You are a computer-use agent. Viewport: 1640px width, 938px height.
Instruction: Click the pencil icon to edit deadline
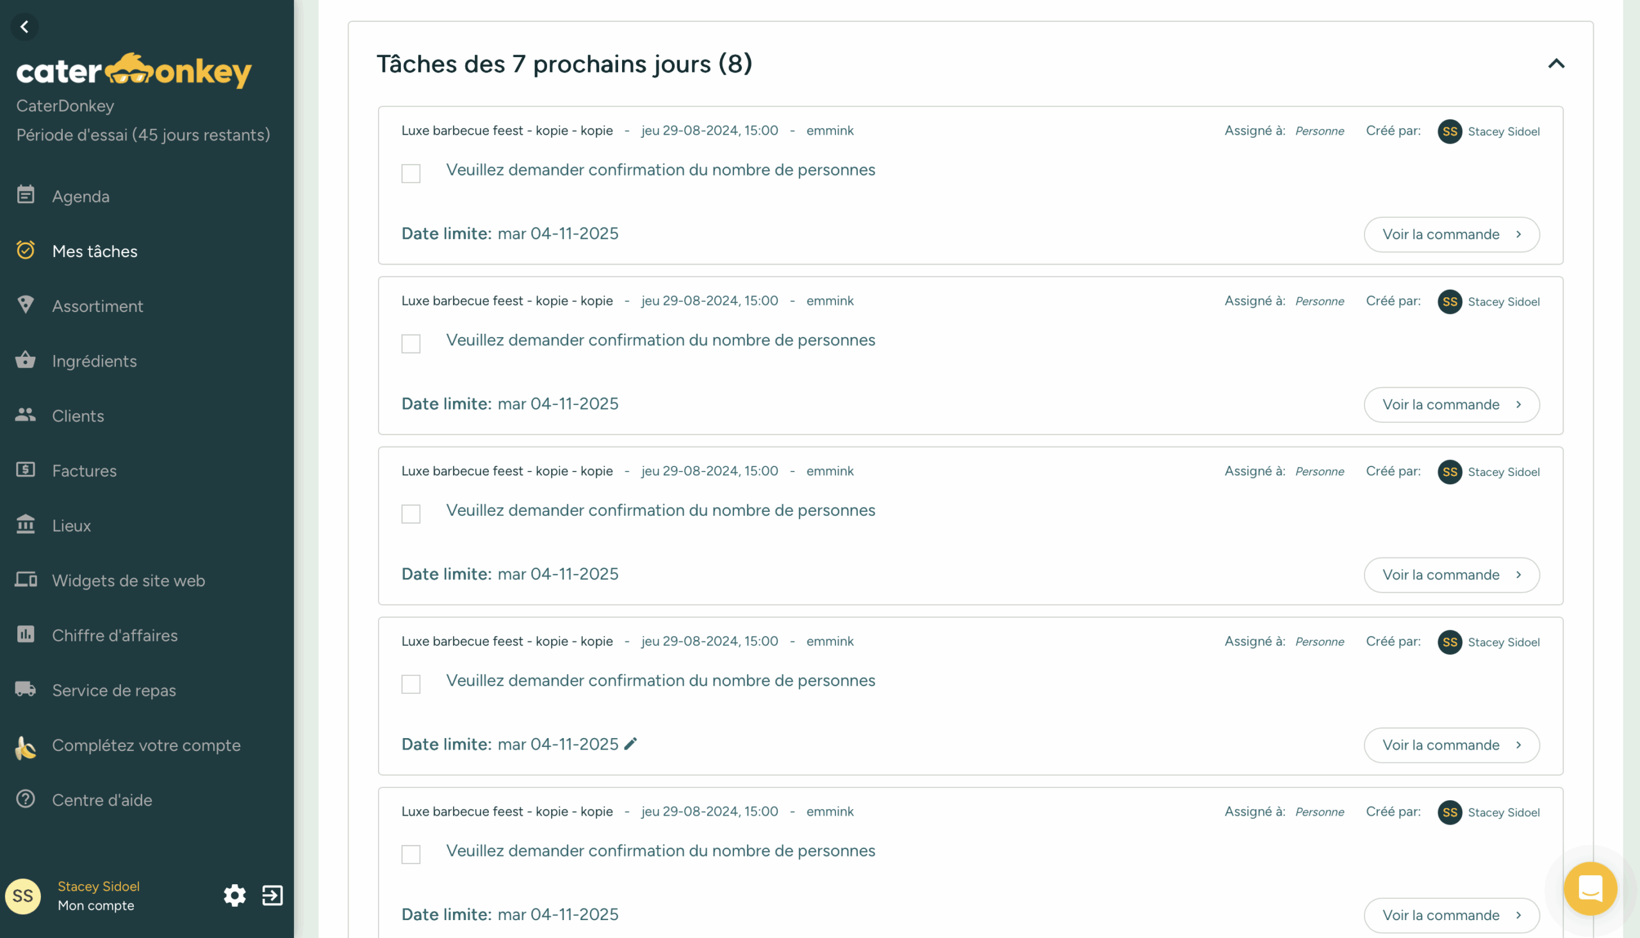point(630,743)
